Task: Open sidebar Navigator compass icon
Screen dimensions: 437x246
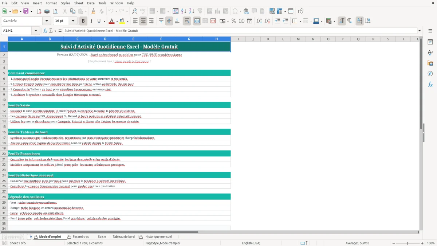Action: (430, 74)
